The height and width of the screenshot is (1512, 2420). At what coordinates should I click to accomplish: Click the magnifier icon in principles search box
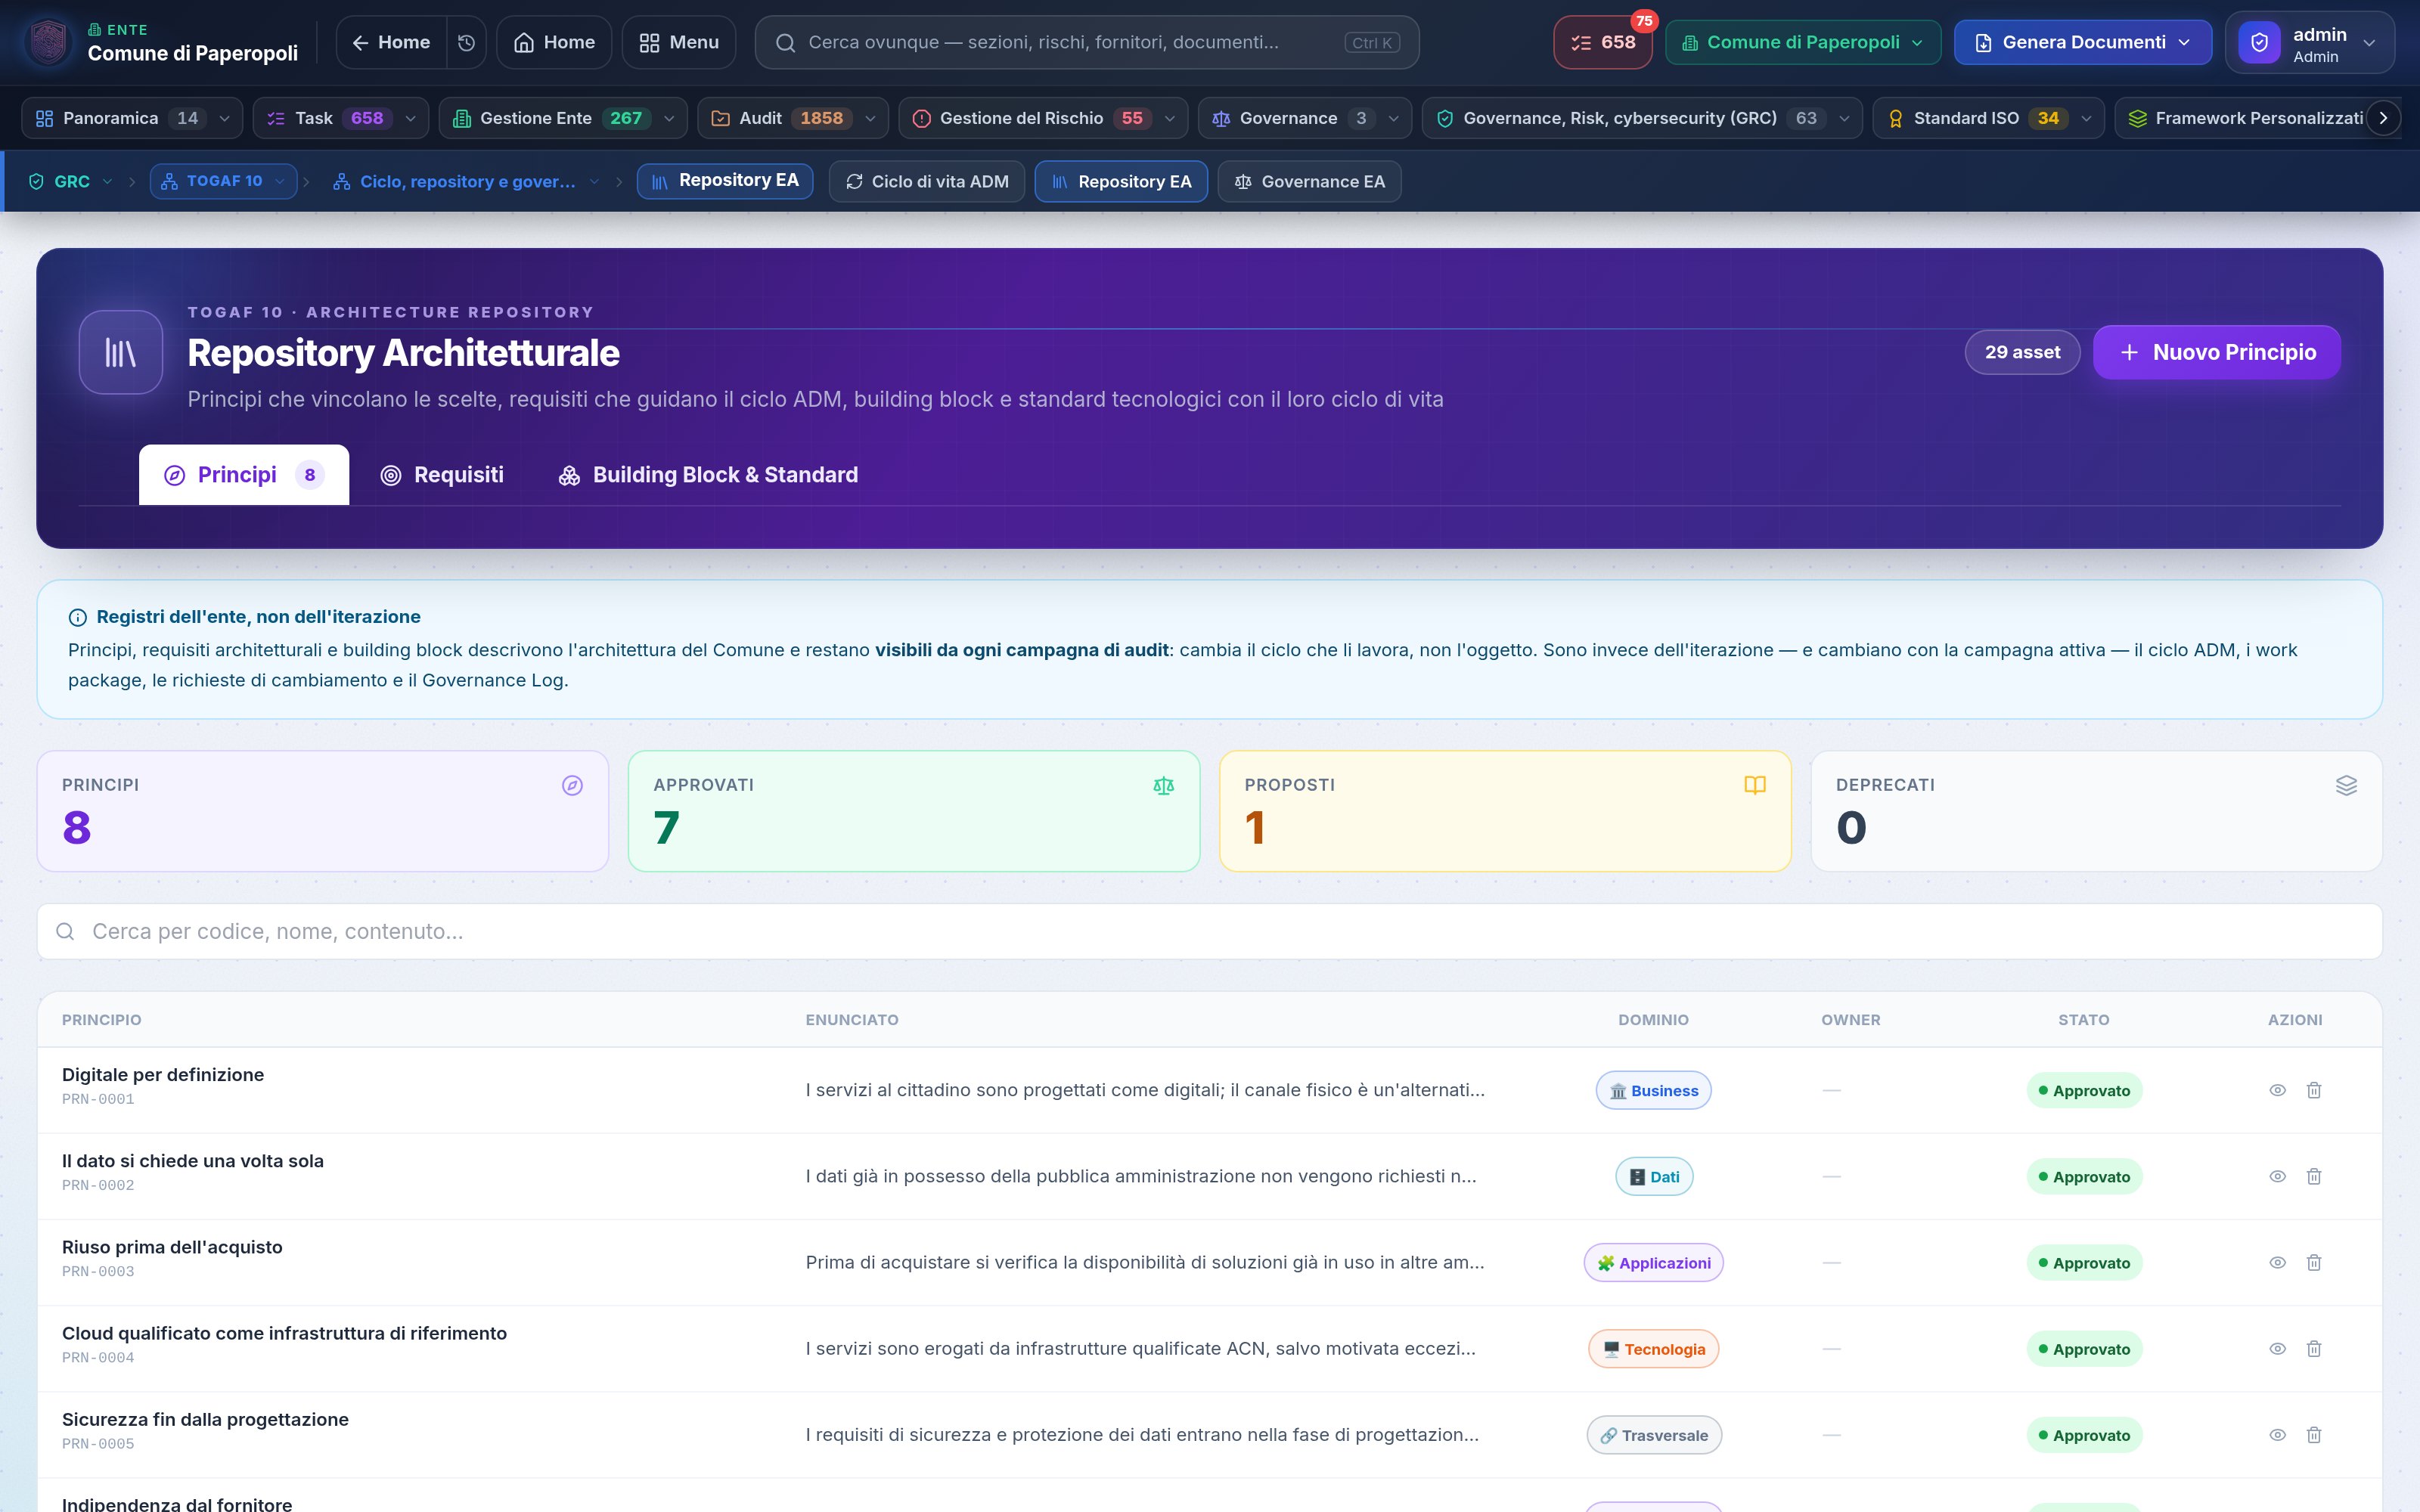(x=65, y=931)
